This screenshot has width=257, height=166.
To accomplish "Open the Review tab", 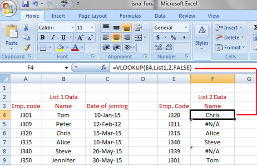I will pos(187,16).
